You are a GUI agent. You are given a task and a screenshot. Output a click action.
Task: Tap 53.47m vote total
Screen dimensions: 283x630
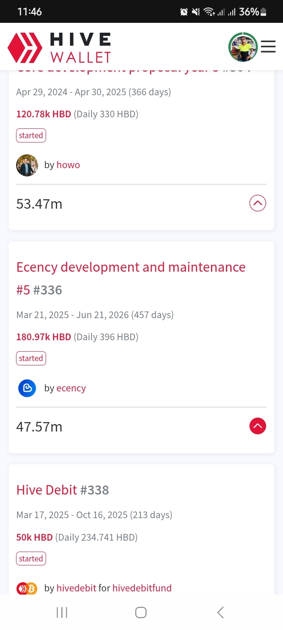[39, 204]
